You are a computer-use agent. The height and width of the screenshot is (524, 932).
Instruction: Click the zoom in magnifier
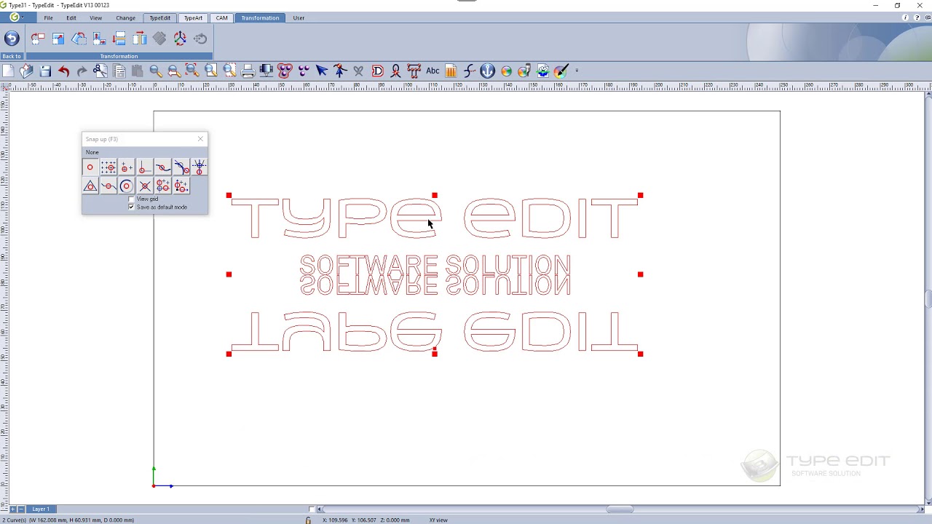[155, 71]
